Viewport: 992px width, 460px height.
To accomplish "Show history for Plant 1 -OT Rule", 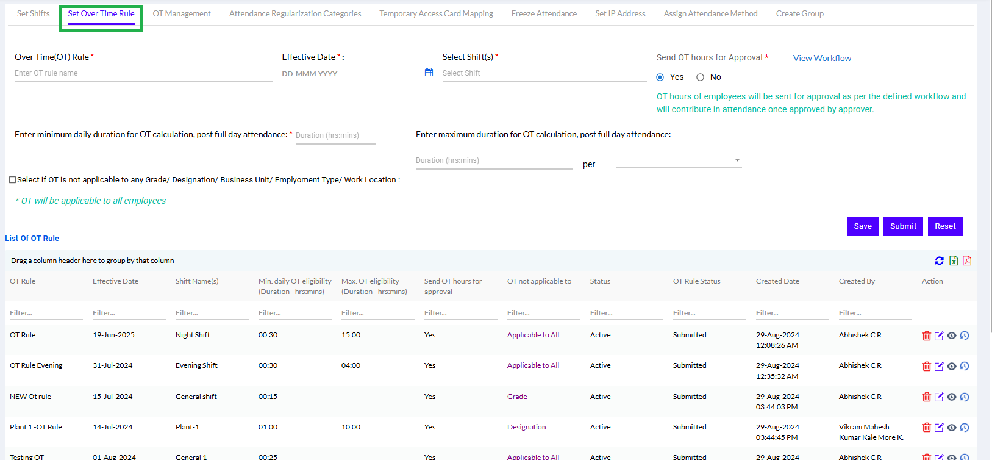I will (x=965, y=428).
